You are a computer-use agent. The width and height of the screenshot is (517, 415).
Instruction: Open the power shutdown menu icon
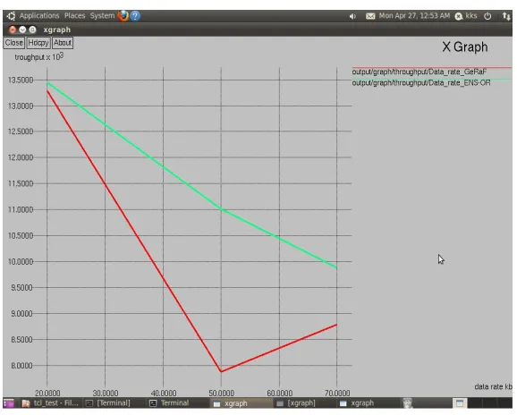(487, 16)
